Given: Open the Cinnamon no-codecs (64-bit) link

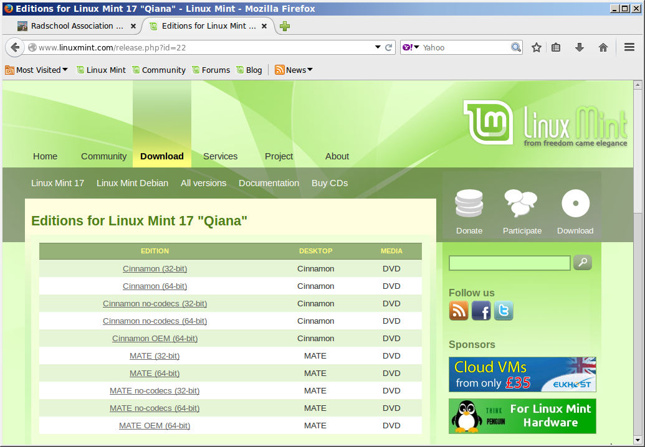Looking at the screenshot, I should pos(155,321).
